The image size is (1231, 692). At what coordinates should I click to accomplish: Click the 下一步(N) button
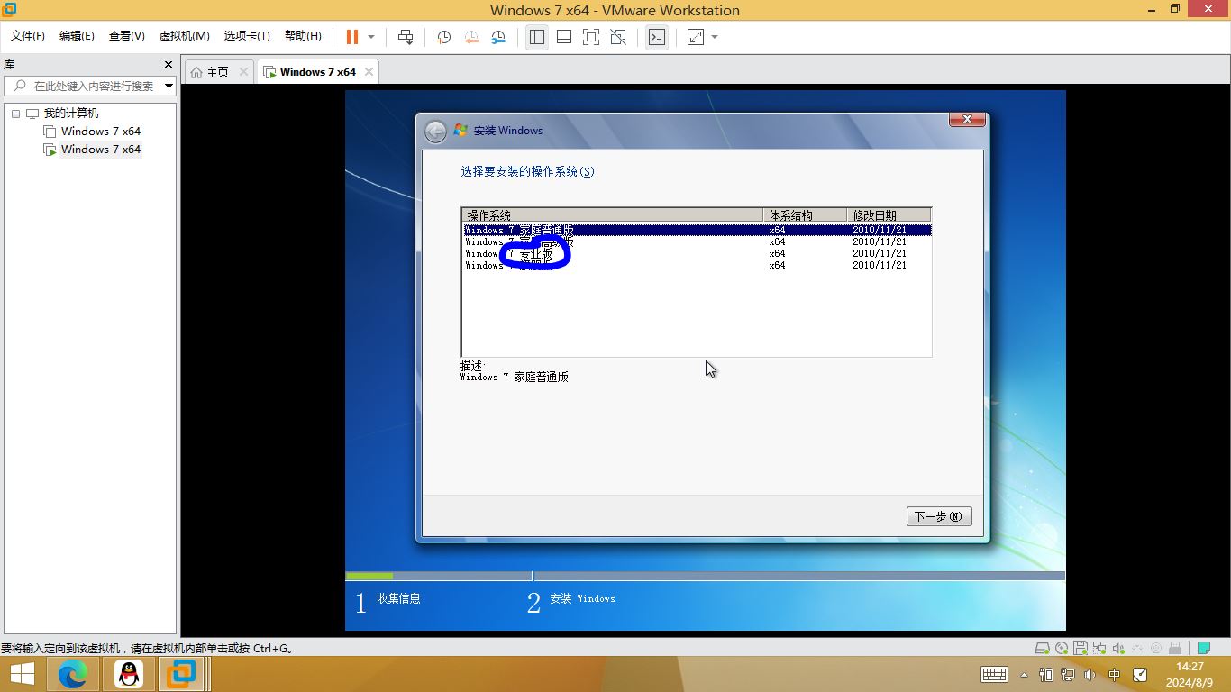click(x=939, y=516)
